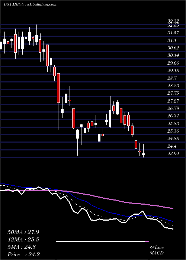Click the 30.14 price axis label
The width and height of the screenshot is (186, 260).
pos(173,55)
